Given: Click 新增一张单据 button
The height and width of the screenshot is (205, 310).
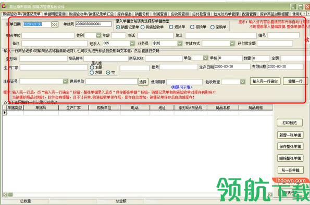Looking at the screenshot, I should pos(290,135).
